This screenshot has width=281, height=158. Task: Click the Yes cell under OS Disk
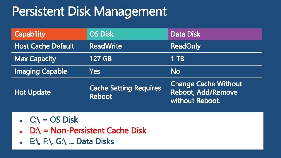95,71
